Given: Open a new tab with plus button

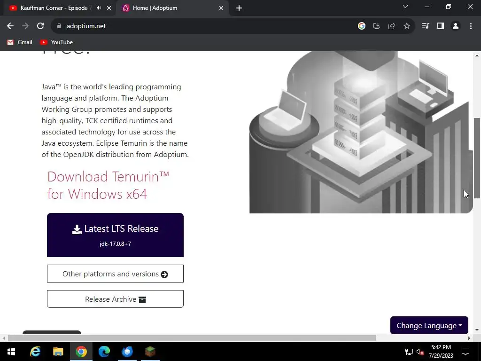Looking at the screenshot, I should [239, 8].
